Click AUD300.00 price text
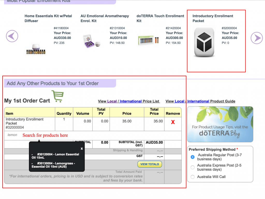Viewport: 265px width, 199px height. (x=174, y=38)
